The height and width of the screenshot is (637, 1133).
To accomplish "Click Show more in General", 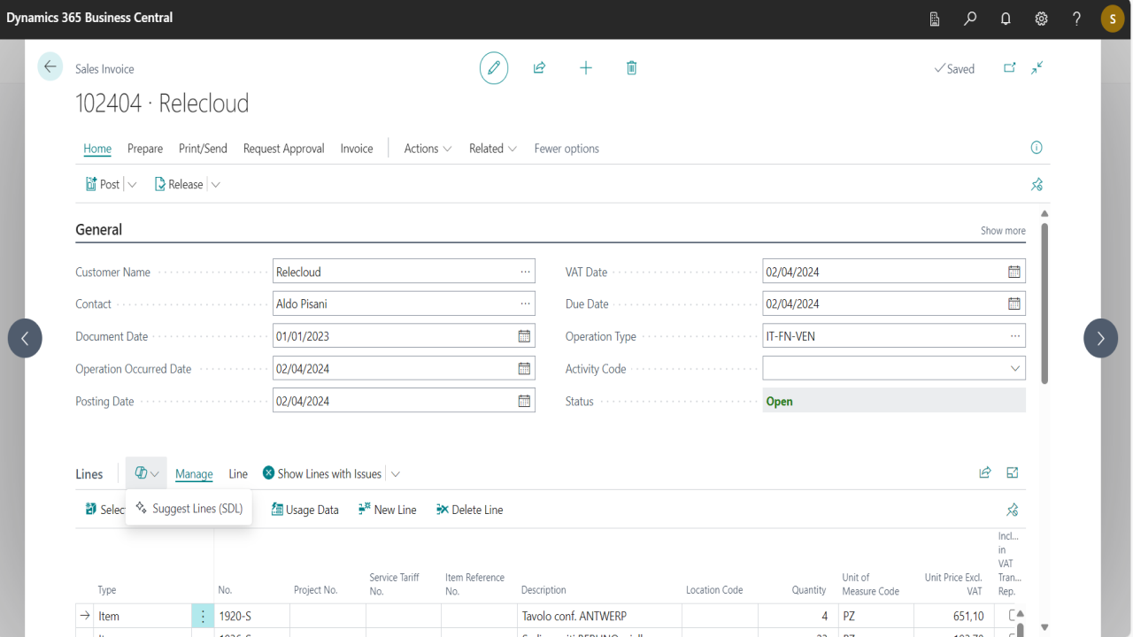I will point(1003,230).
